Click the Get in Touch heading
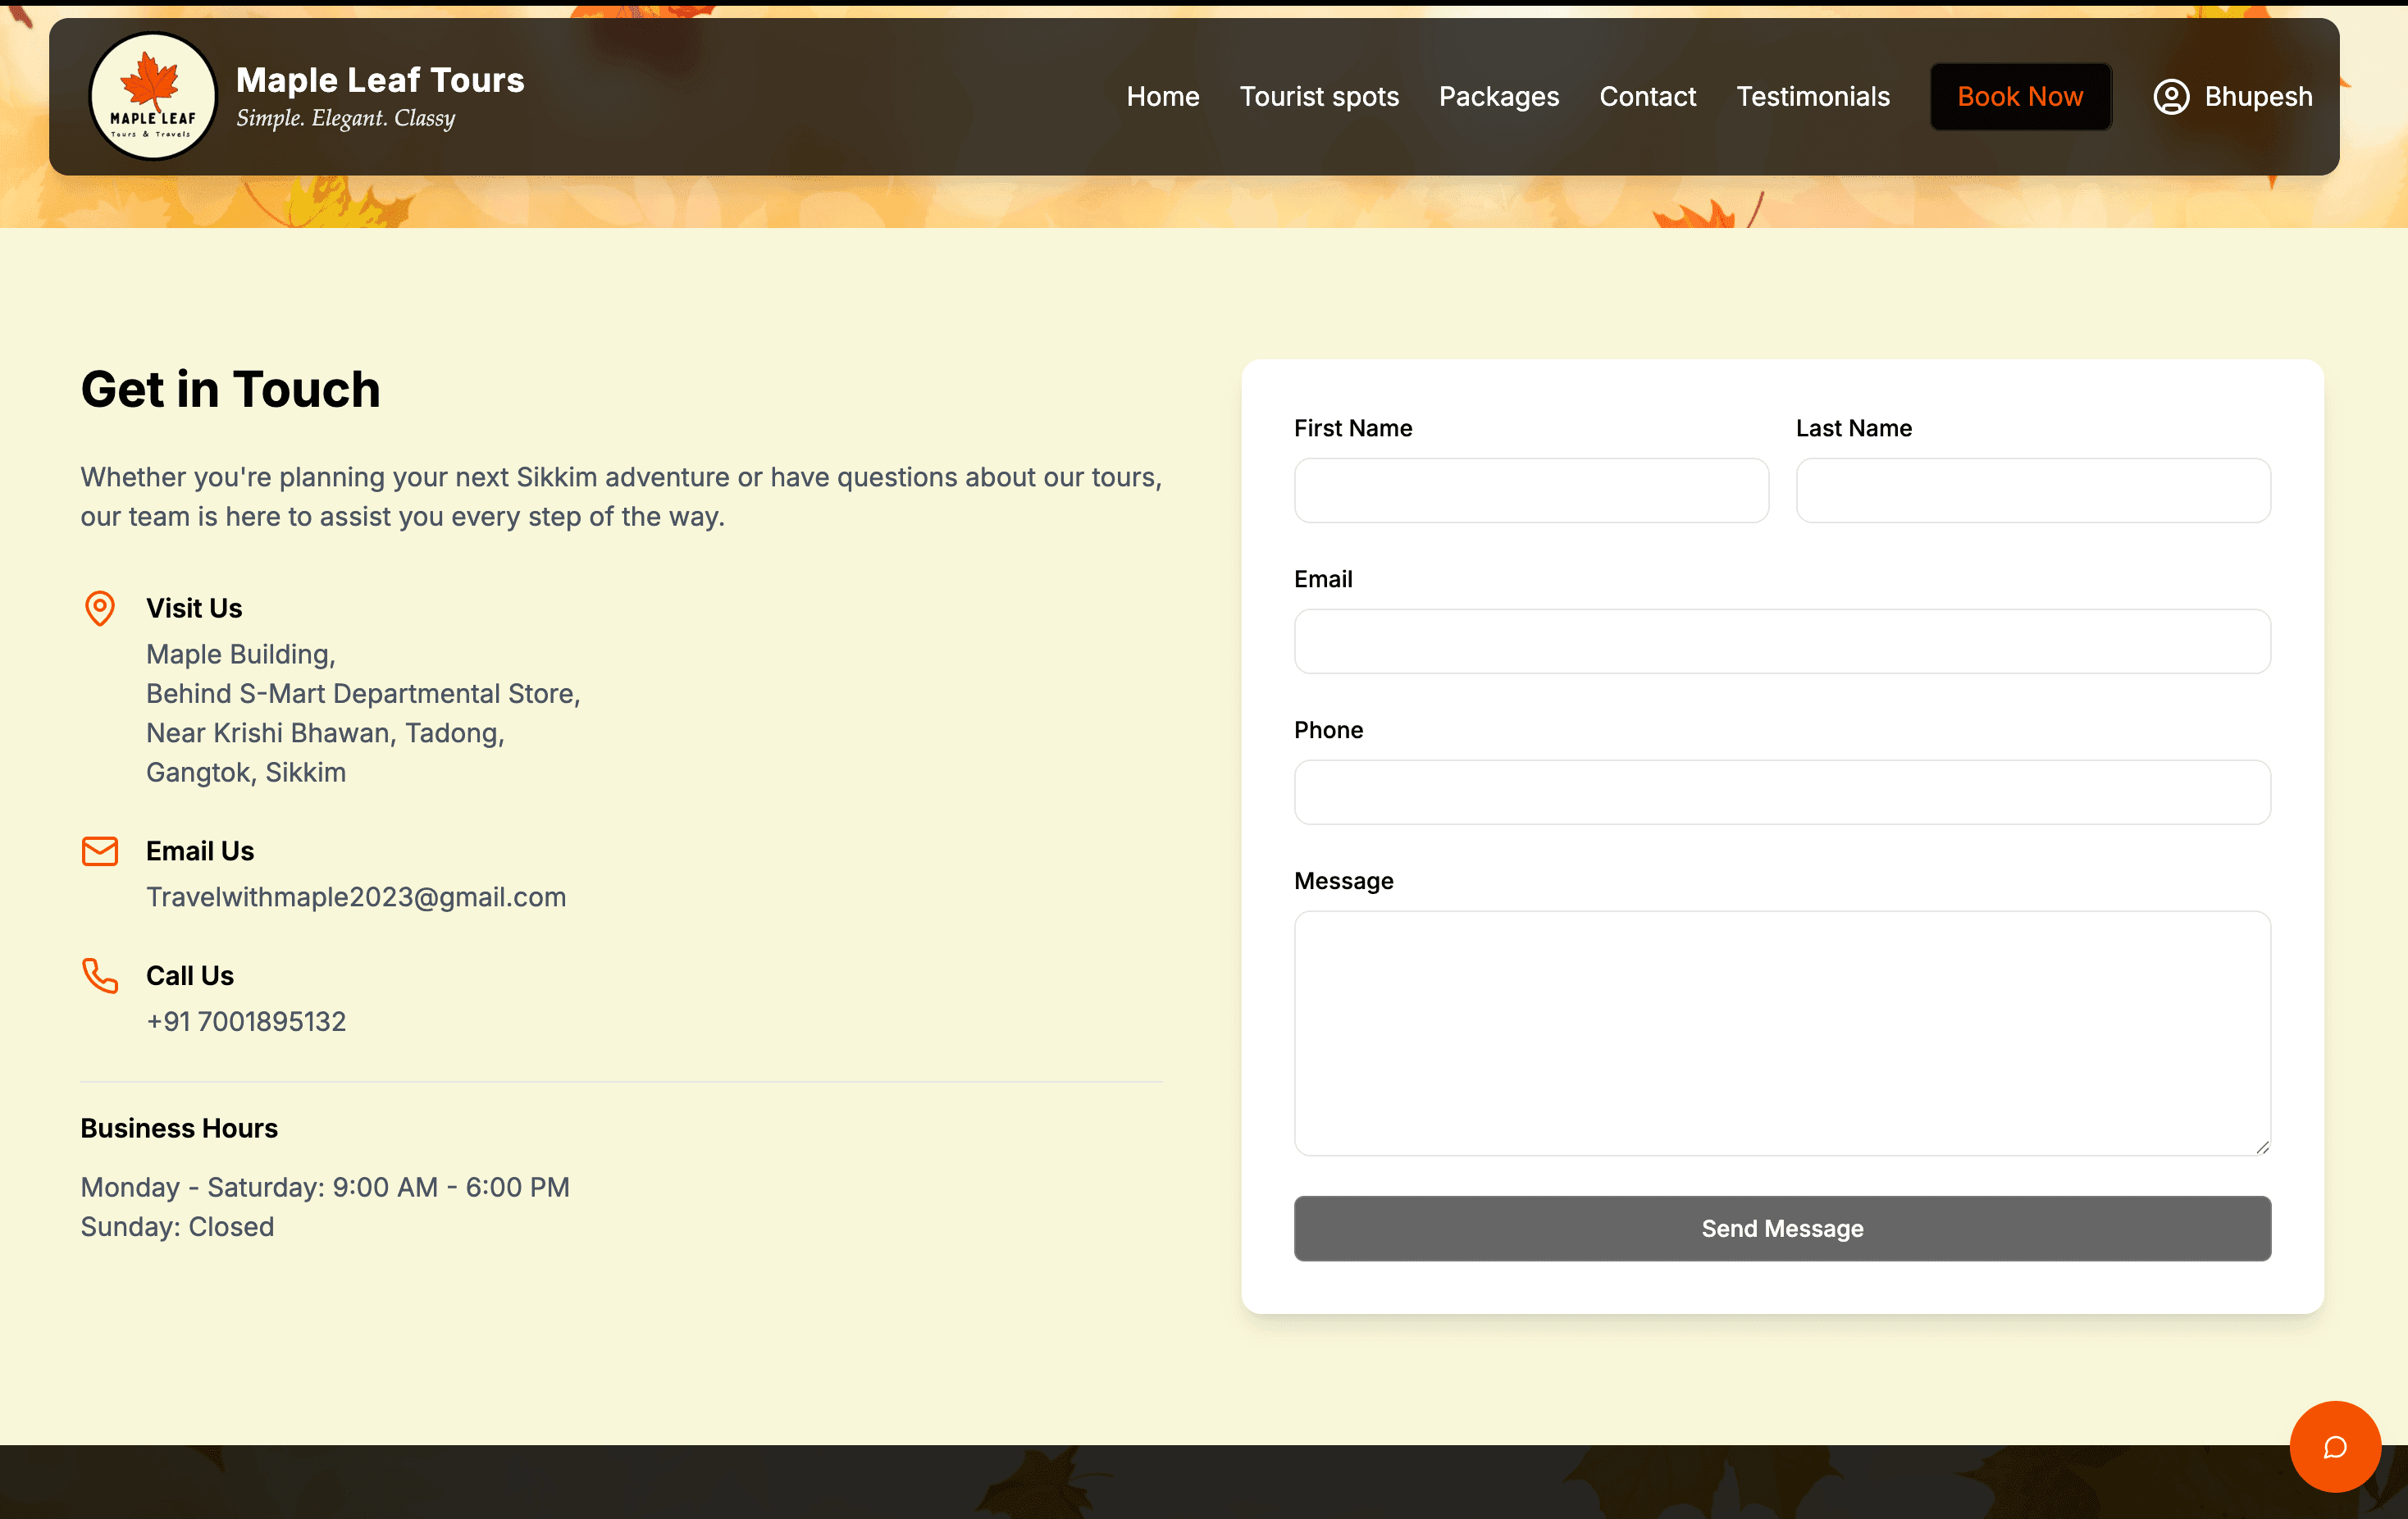The height and width of the screenshot is (1519, 2408). [230, 389]
